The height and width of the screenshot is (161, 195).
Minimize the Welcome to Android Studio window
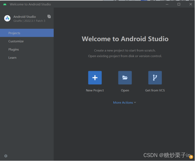(x=167, y=4)
